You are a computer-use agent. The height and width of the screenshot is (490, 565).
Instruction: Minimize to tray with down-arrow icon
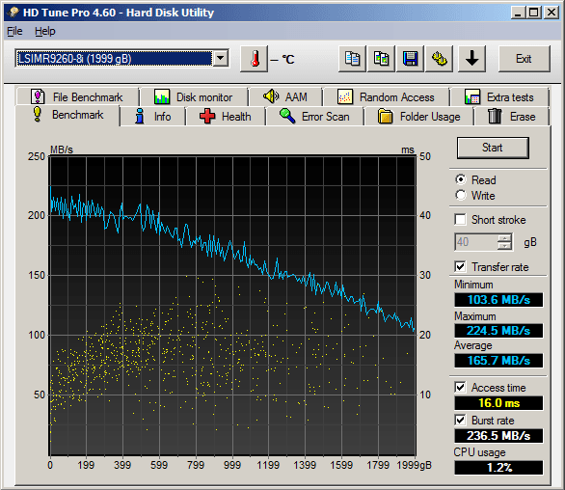click(x=471, y=59)
